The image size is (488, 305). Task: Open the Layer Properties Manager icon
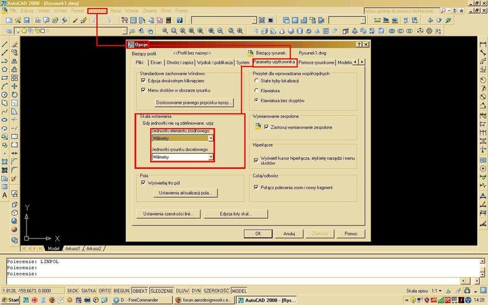[9, 30]
